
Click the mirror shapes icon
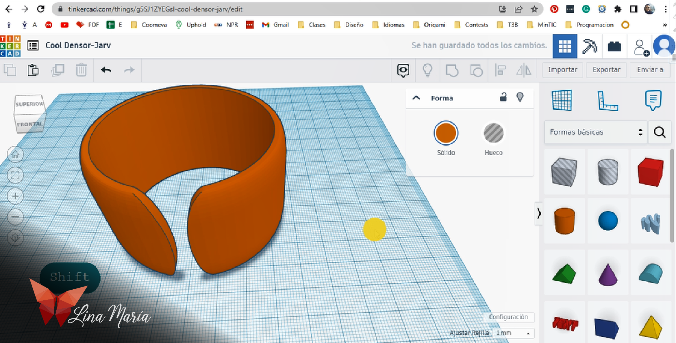point(524,70)
